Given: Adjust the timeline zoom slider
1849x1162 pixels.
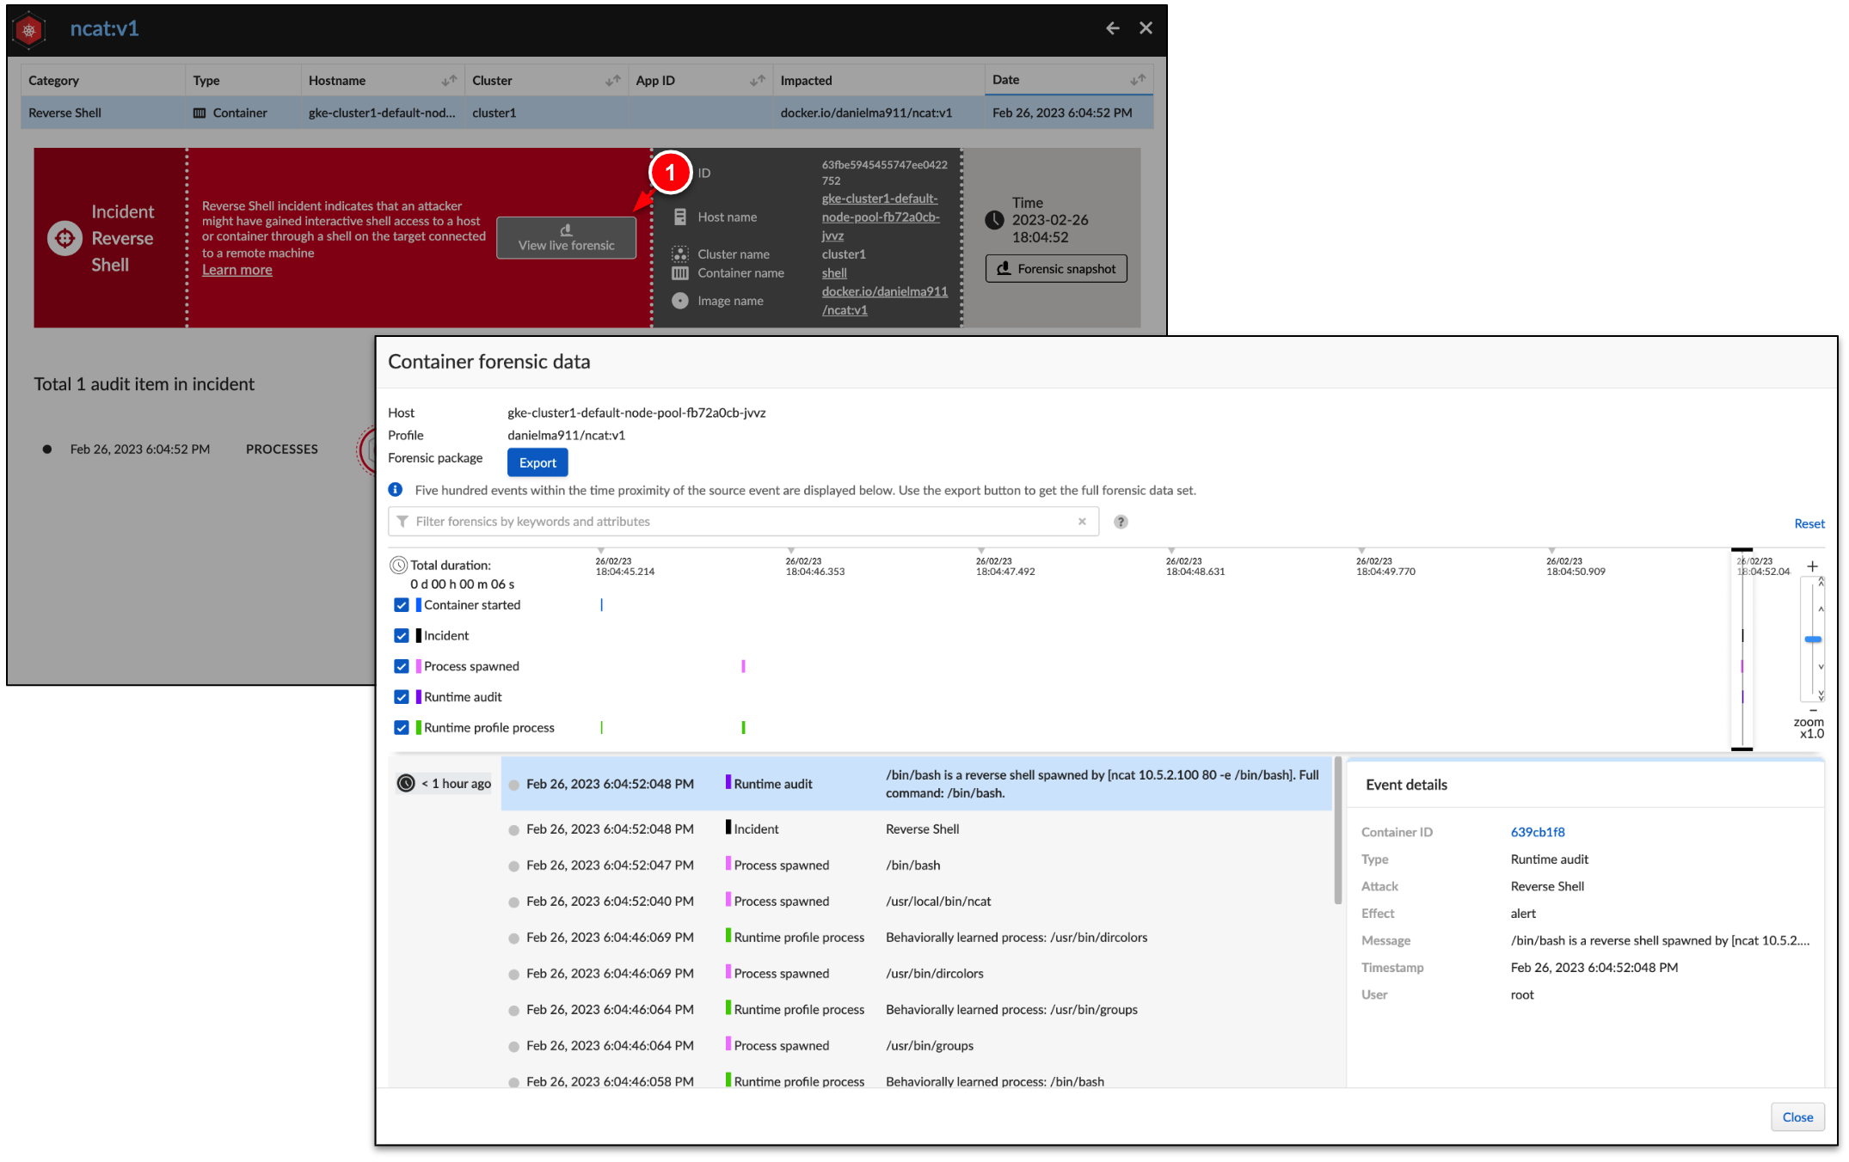Looking at the screenshot, I should tap(1812, 639).
